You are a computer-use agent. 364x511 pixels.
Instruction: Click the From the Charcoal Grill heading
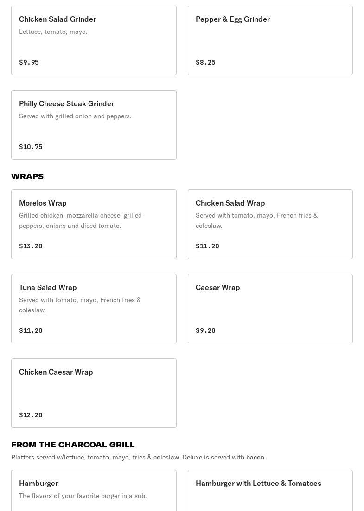click(x=73, y=445)
